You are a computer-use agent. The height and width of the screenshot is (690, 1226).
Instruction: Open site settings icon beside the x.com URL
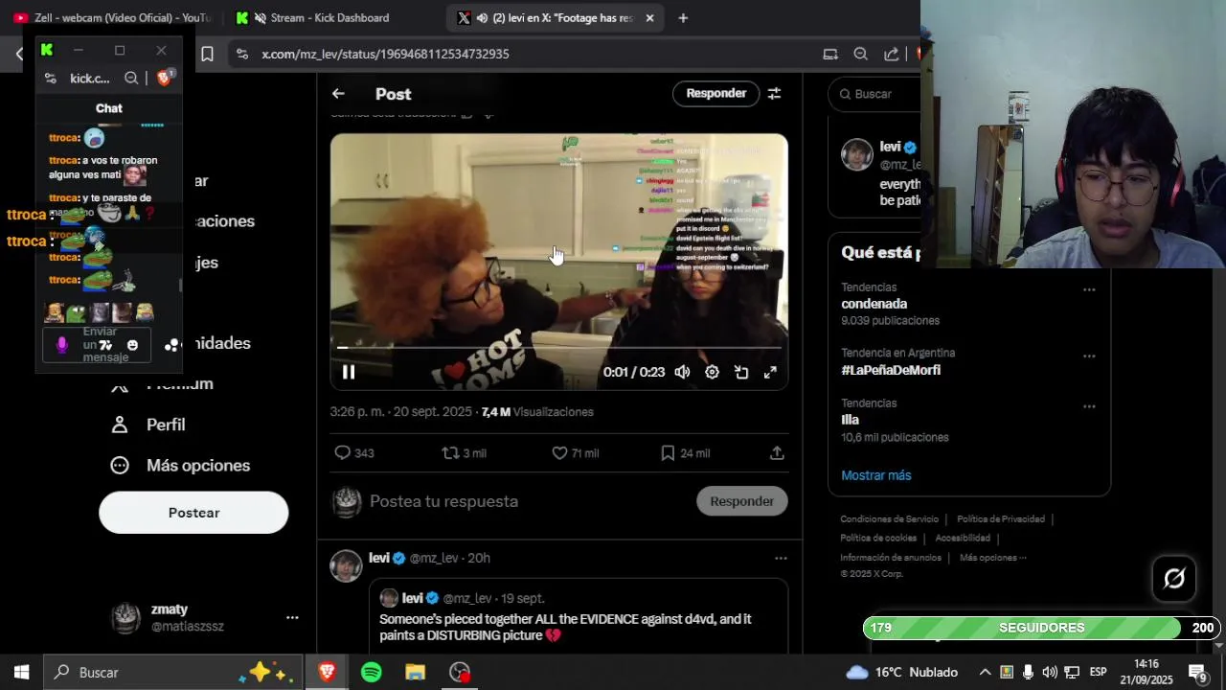click(241, 54)
